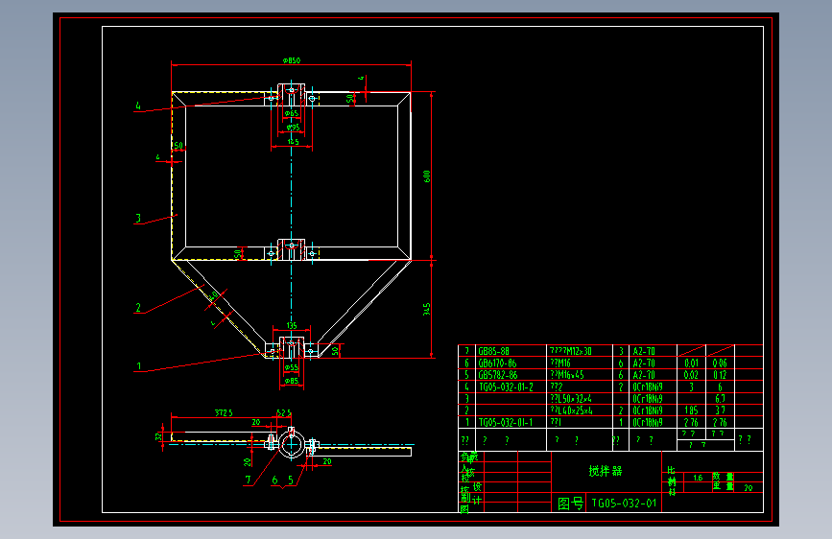832x539 pixels.
Task: Click the GB6170-86 cell in parts list
Action: coord(497,363)
